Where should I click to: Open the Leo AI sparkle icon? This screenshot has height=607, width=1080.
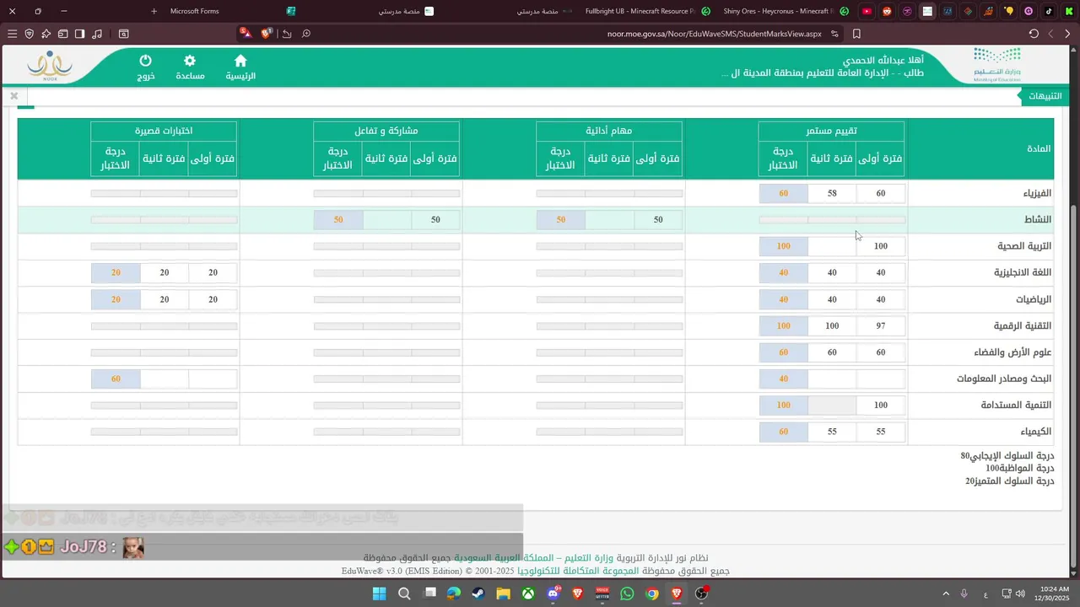(x=46, y=34)
